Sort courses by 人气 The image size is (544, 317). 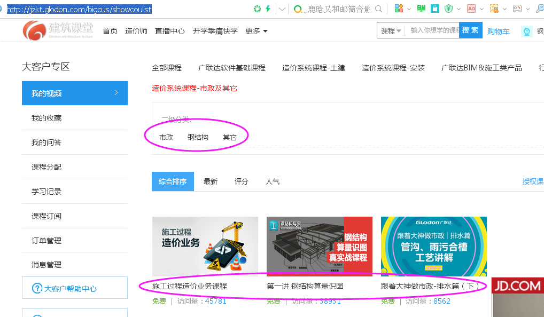pos(273,181)
